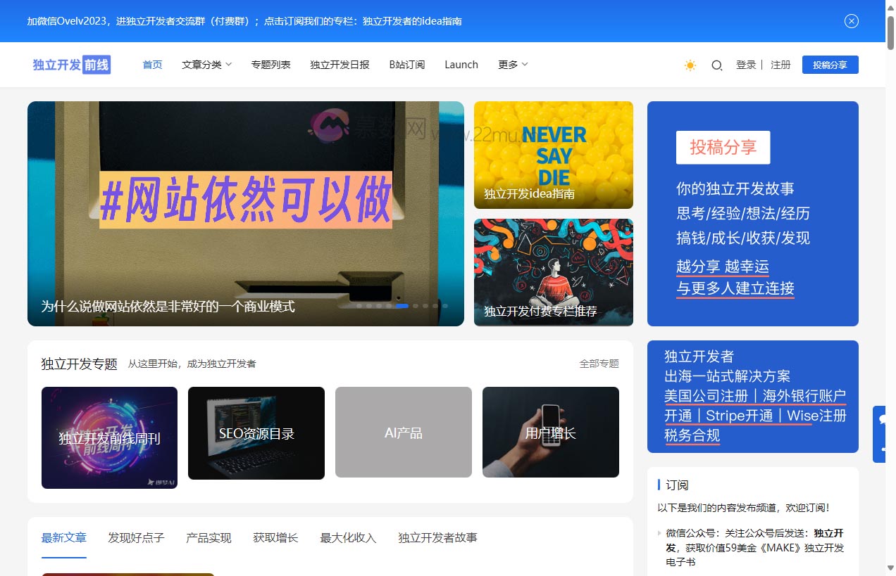Screen dimensions: 896x576
Task: Open the 独立开发日报 menu item
Action: point(340,64)
